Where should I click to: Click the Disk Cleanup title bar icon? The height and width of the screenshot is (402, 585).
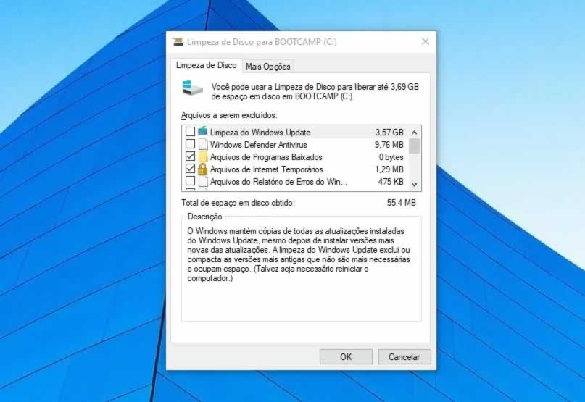tap(178, 42)
